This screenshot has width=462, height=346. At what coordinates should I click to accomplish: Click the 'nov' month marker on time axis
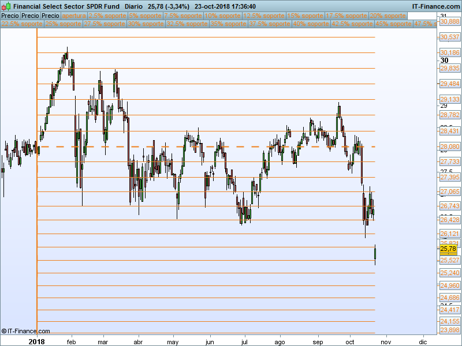pyautogui.click(x=386, y=342)
